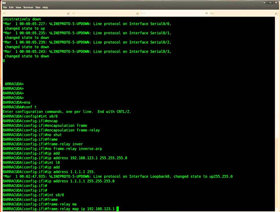Click 'Enter configuration commands' text line
The width and height of the screenshot is (280, 212).
tap(67, 112)
